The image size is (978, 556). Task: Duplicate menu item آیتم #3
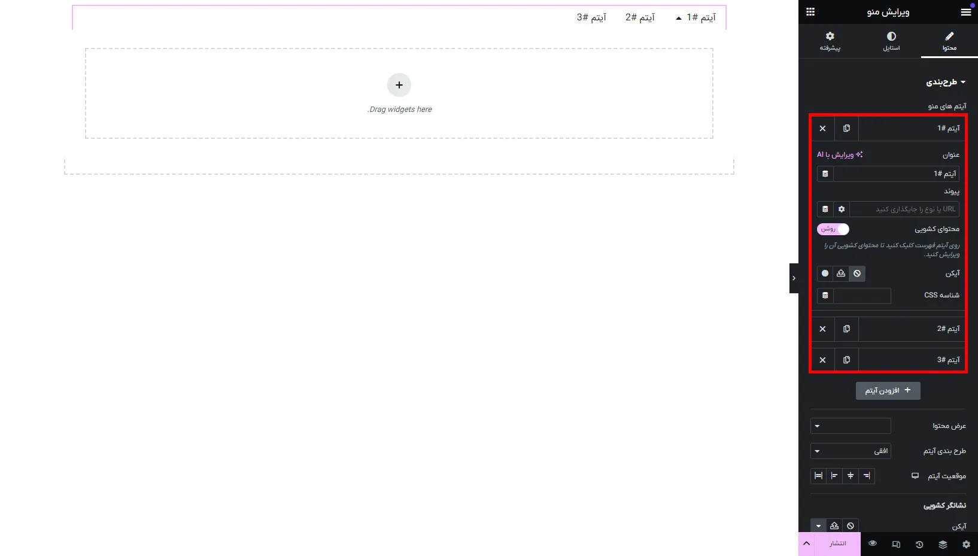(x=846, y=360)
